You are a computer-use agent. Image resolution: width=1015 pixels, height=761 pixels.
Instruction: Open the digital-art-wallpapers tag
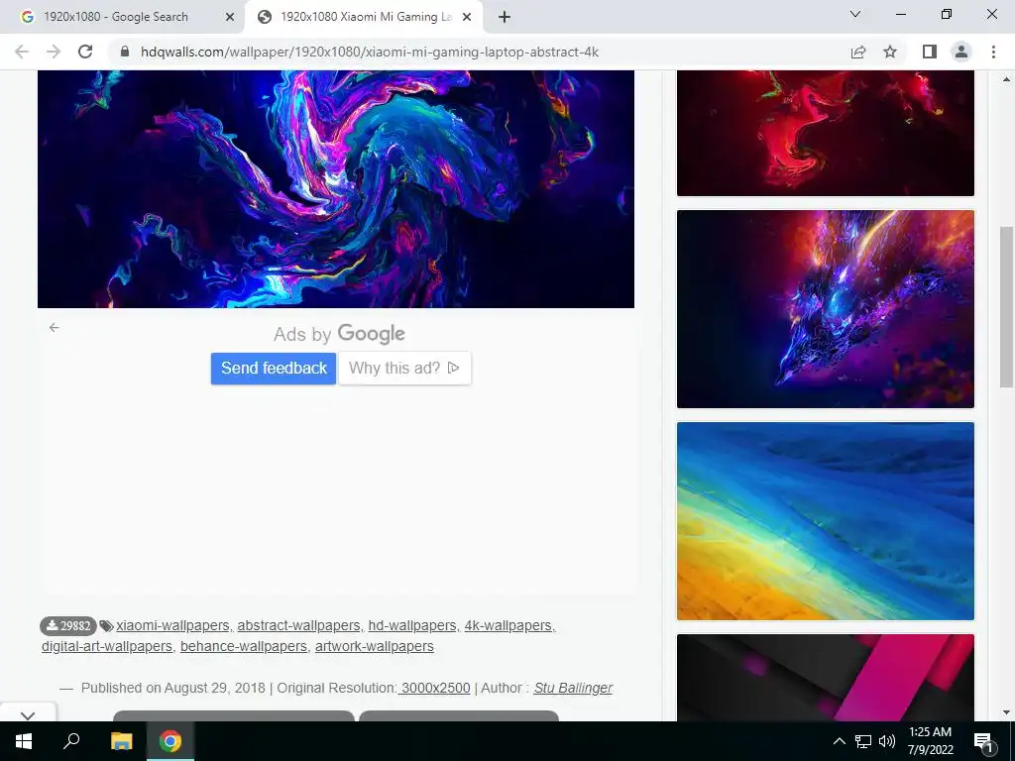[x=107, y=646]
